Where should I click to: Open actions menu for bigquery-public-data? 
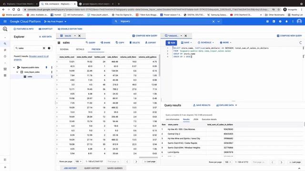[x=52, y=67]
